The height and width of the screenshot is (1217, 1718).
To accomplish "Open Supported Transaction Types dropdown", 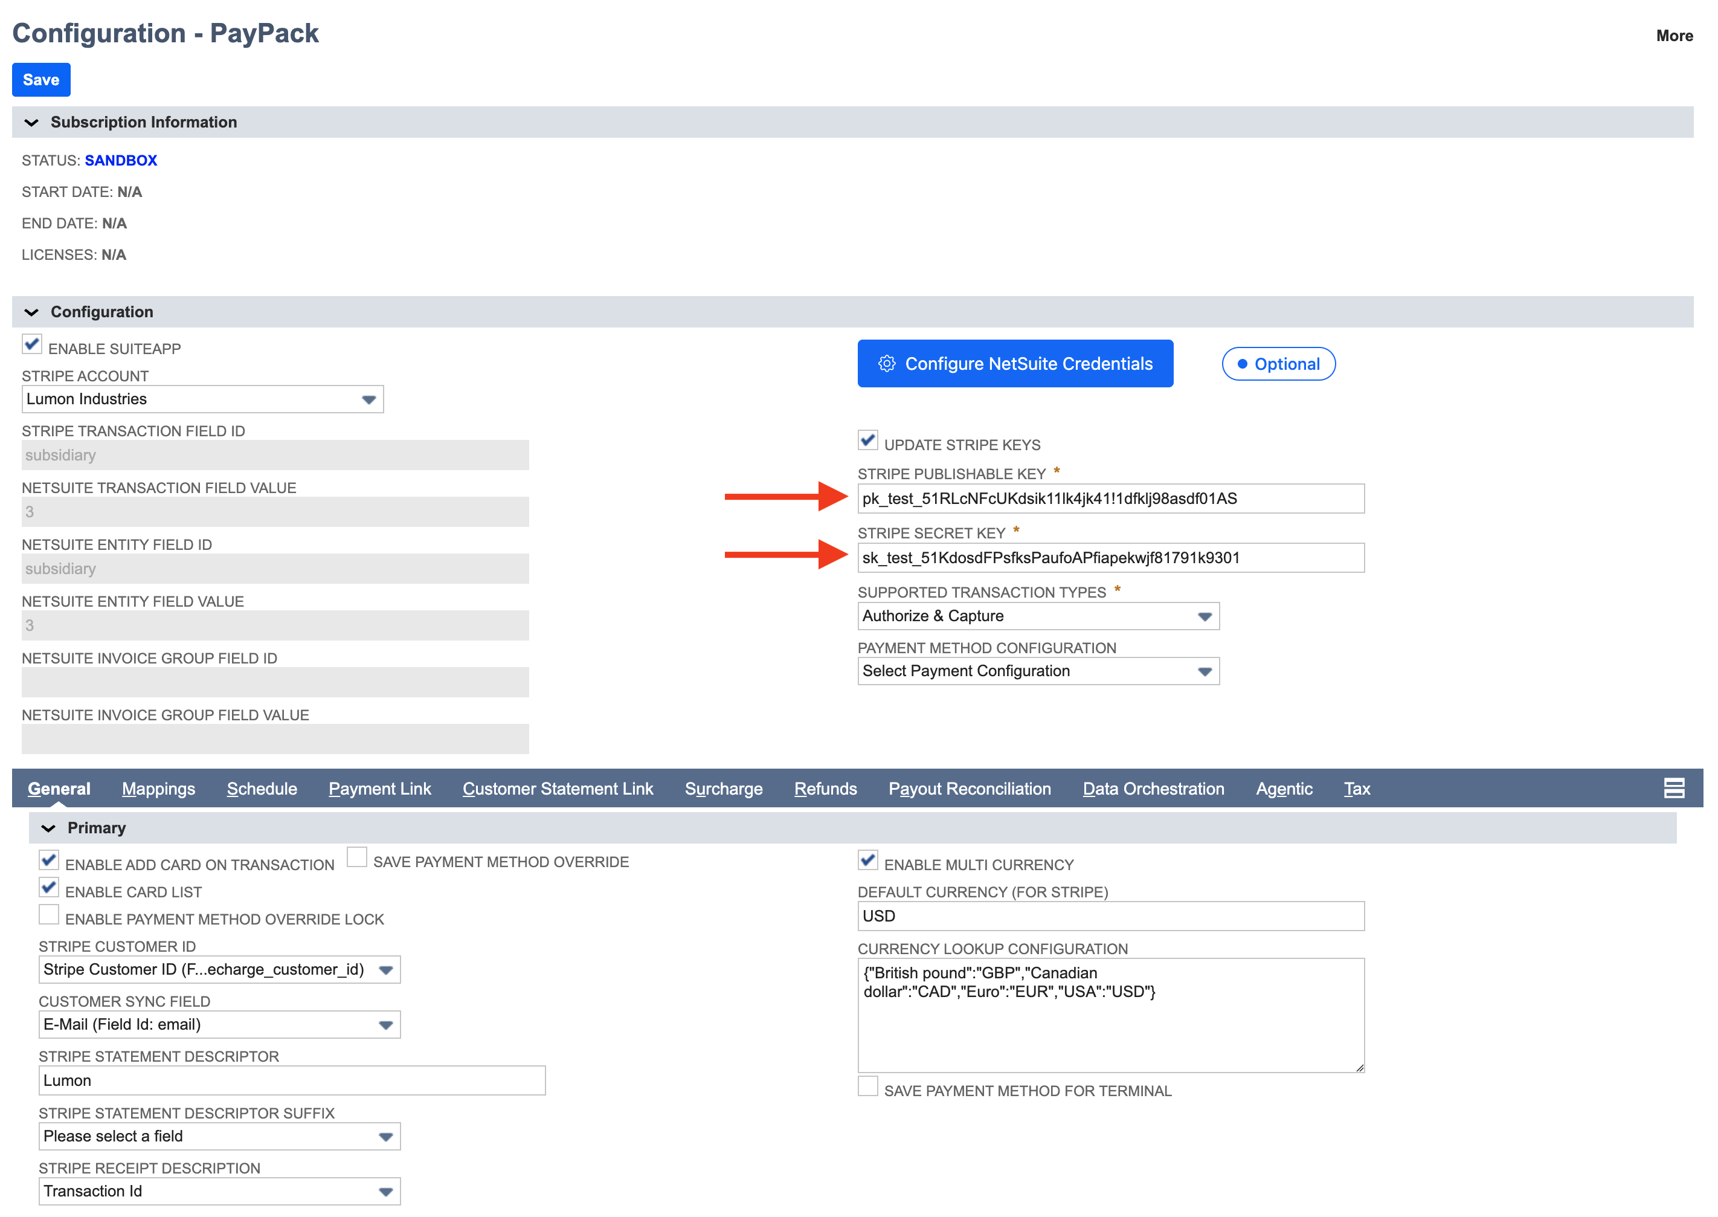I will 1038,616.
